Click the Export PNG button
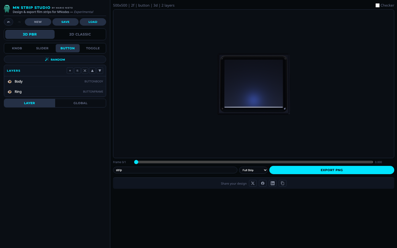Image resolution: width=397 pixels, height=248 pixels. (332, 170)
